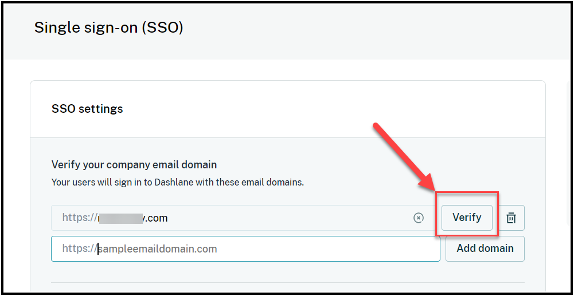The width and height of the screenshot is (574, 296).
Task: Focus the sampleemaildomain.com input field
Action: [245, 248]
